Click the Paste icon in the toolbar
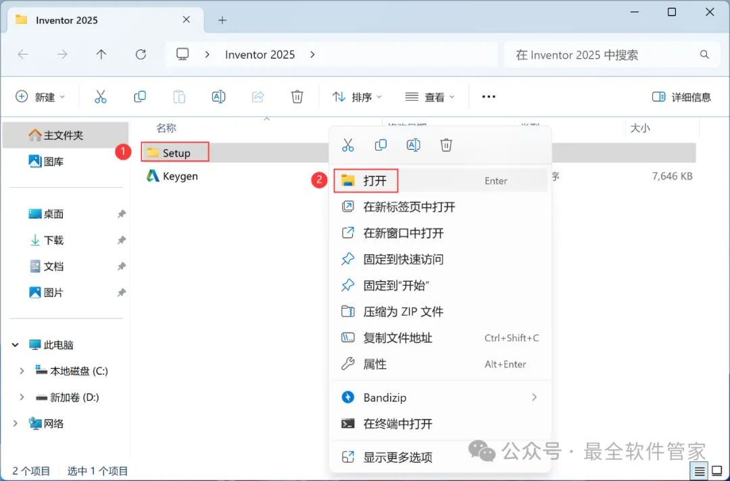This screenshot has width=730, height=481. pyautogui.click(x=179, y=97)
